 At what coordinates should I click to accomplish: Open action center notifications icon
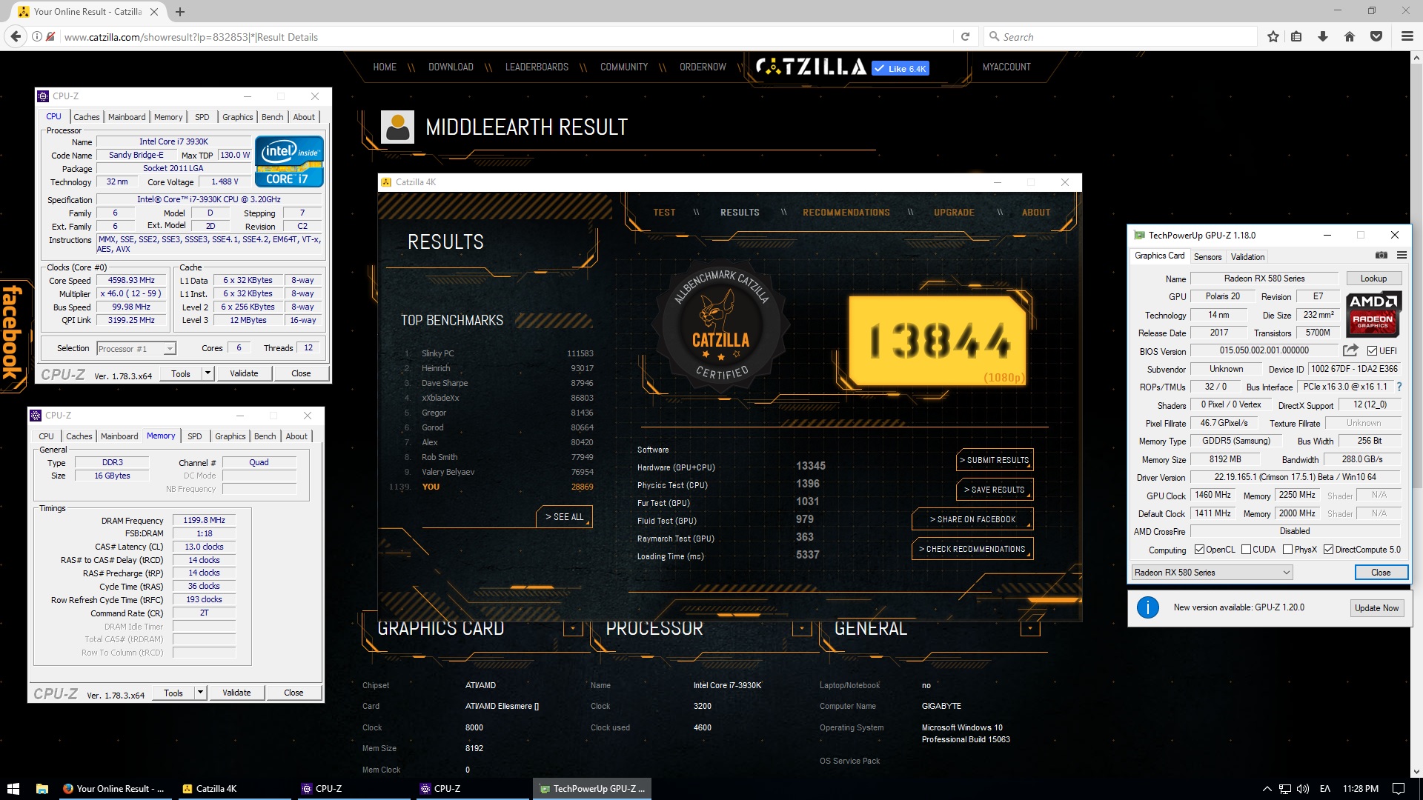point(1399,789)
